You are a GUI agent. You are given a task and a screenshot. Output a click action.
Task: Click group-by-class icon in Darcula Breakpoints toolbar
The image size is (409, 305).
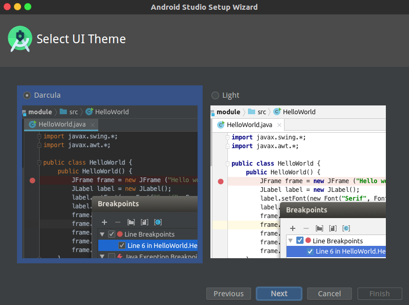158,222
